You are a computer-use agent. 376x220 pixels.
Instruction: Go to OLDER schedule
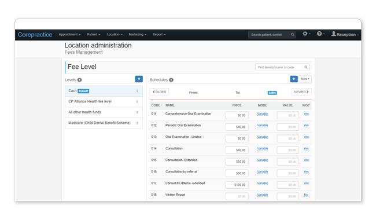(x=159, y=92)
